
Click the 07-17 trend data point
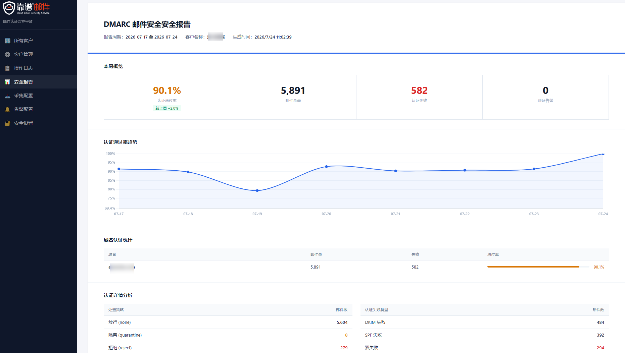pyautogui.click(x=119, y=169)
